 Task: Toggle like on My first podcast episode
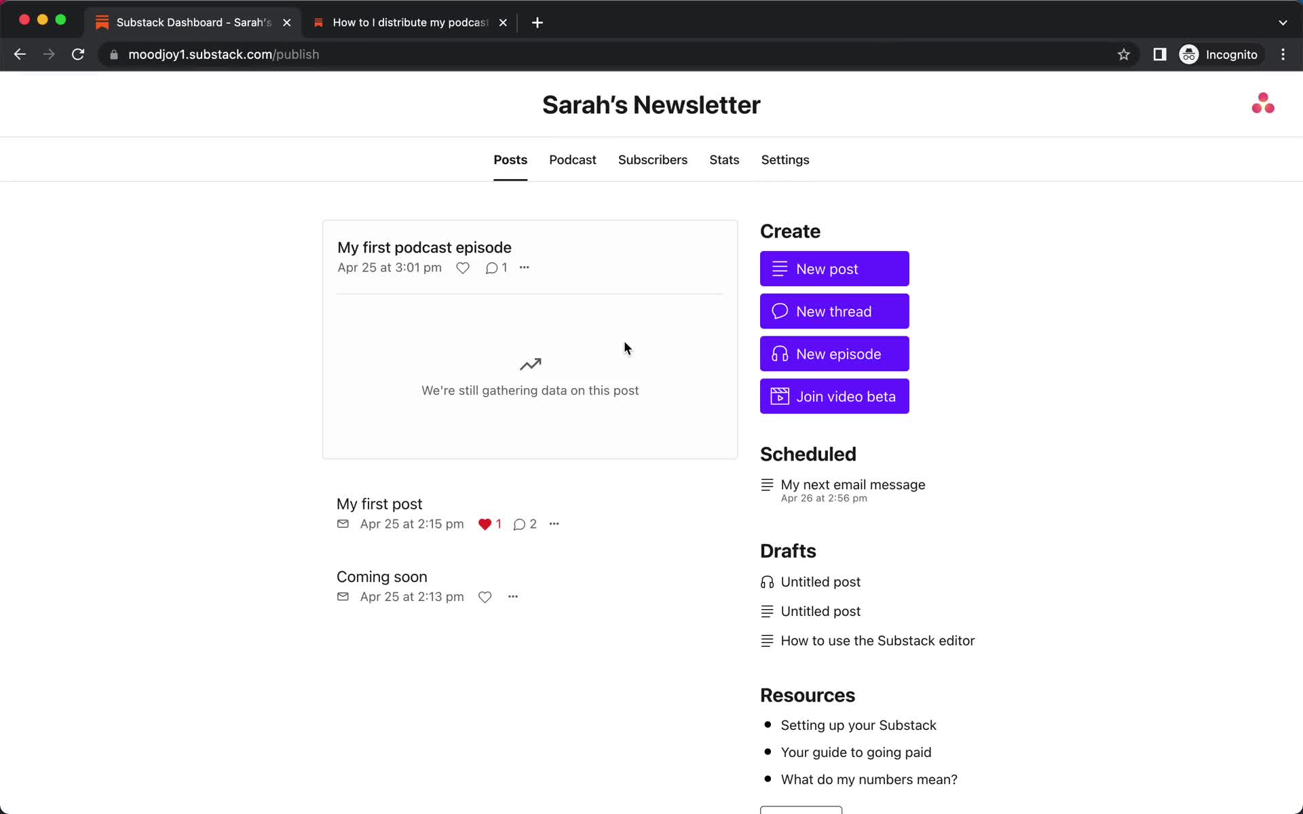coord(462,267)
